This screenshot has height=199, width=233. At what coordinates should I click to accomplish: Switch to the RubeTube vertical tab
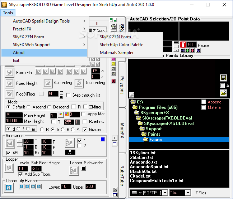coord(122,176)
